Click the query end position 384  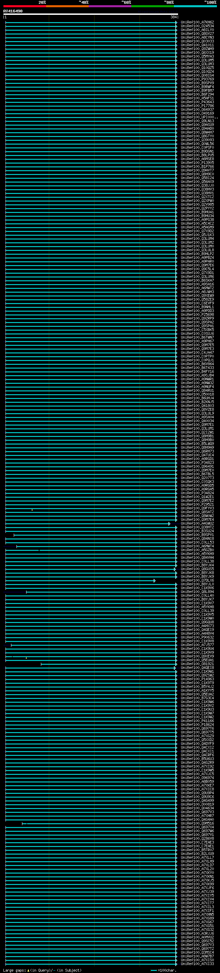pyautogui.click(x=173, y=17)
